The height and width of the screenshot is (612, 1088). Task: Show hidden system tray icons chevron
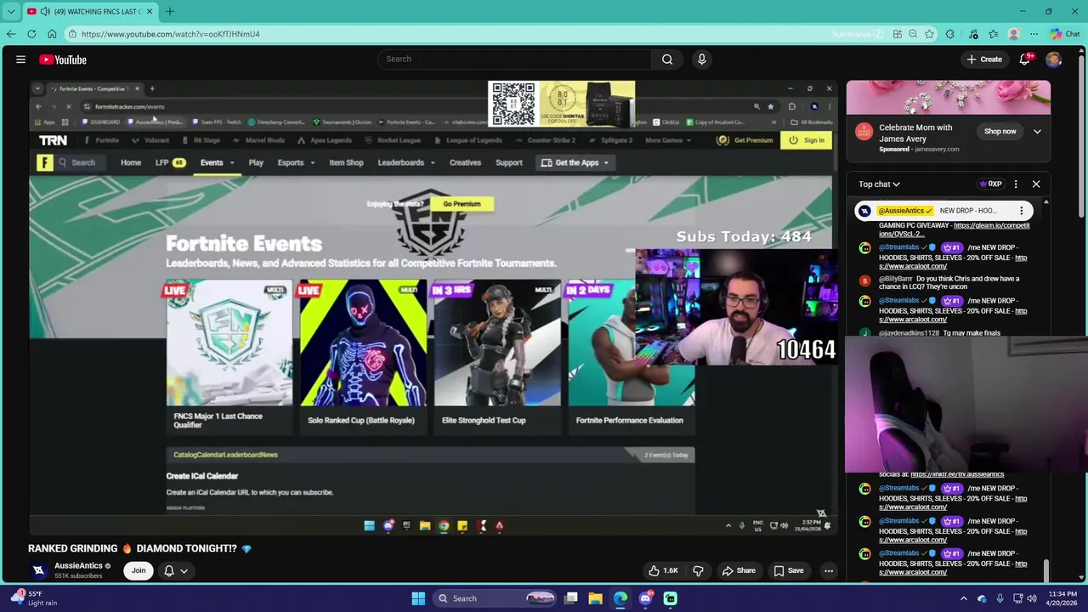[964, 598]
